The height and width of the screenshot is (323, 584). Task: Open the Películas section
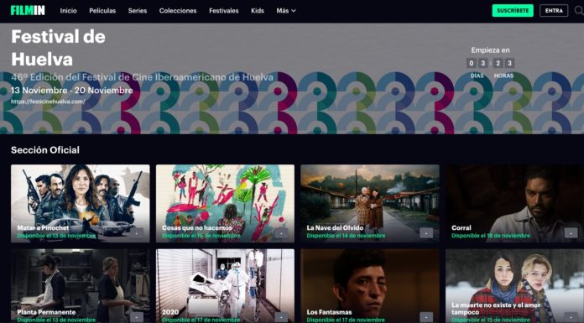102,11
